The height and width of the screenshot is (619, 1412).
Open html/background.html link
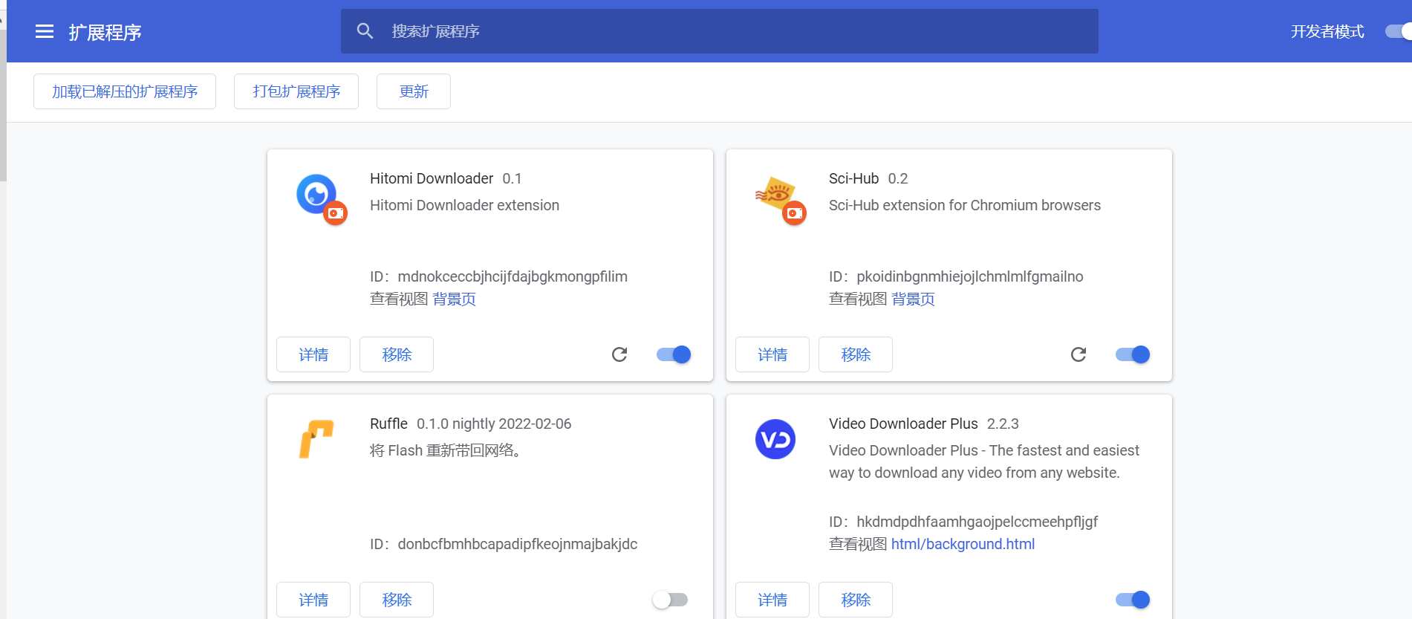[x=963, y=544]
